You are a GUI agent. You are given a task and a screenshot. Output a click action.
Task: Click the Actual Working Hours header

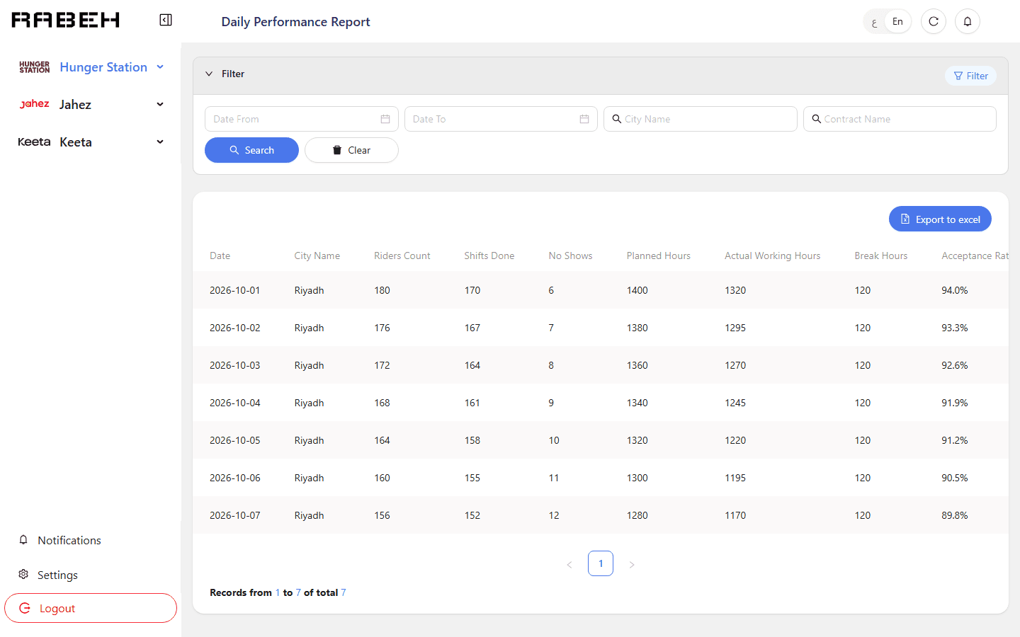tap(773, 256)
